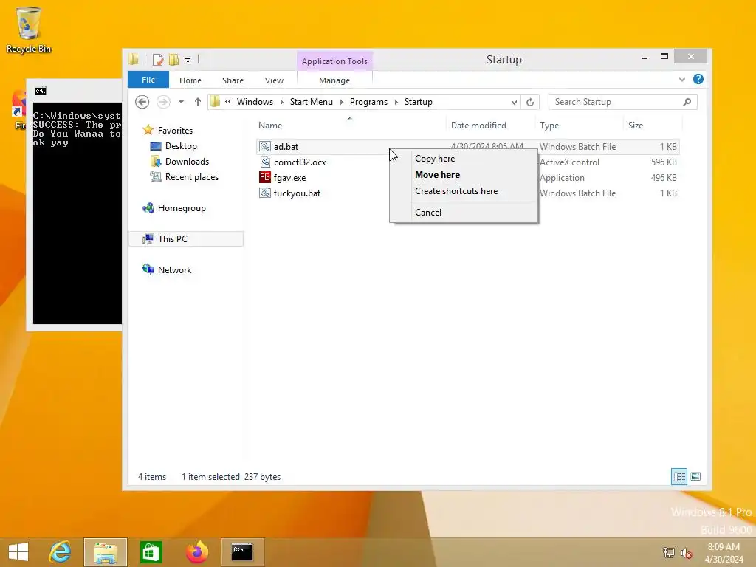
Task: Launch Firefox from the taskbar
Action: tap(196, 552)
